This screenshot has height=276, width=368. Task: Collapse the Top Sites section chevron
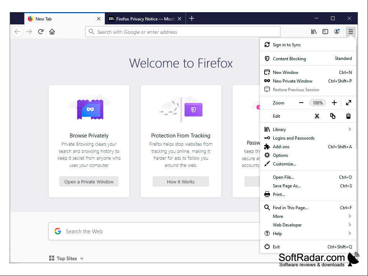click(x=81, y=259)
